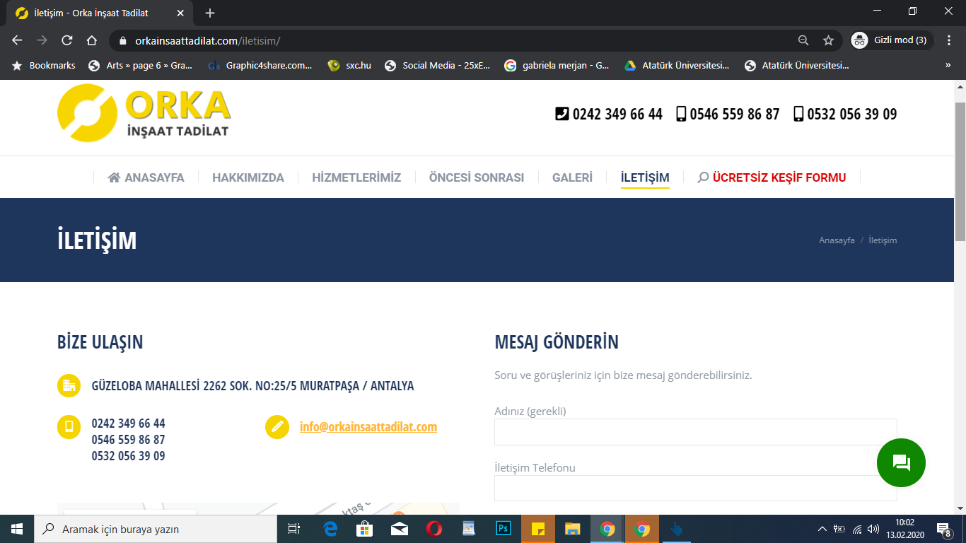Viewport: 966px width, 543px height.
Task: Click the yellow phone icon beside numbers
Action: pos(69,426)
